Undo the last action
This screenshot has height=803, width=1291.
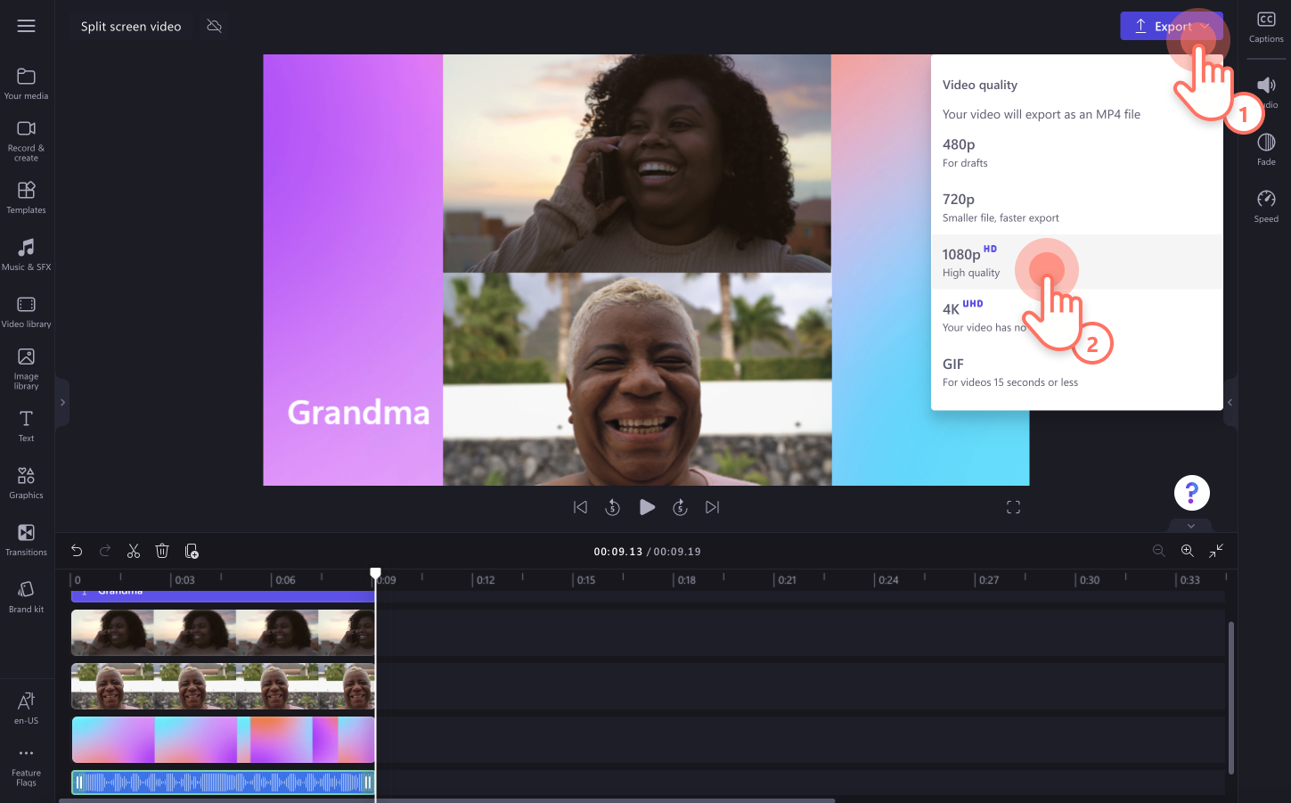point(76,551)
